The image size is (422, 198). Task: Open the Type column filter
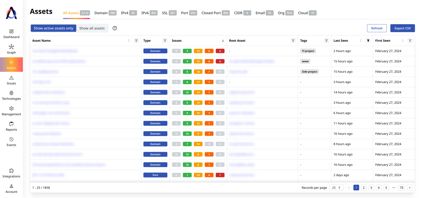click(x=165, y=41)
